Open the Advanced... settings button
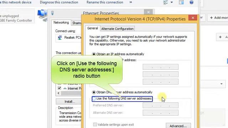The image size is (228, 128). [x=178, y=126]
